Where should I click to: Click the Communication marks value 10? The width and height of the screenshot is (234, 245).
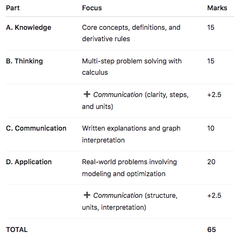click(211, 128)
